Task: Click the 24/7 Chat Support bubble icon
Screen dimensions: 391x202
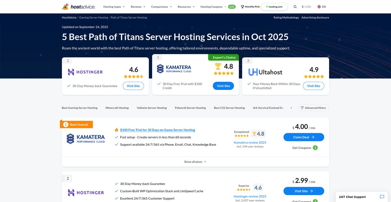Action: pos(382,197)
